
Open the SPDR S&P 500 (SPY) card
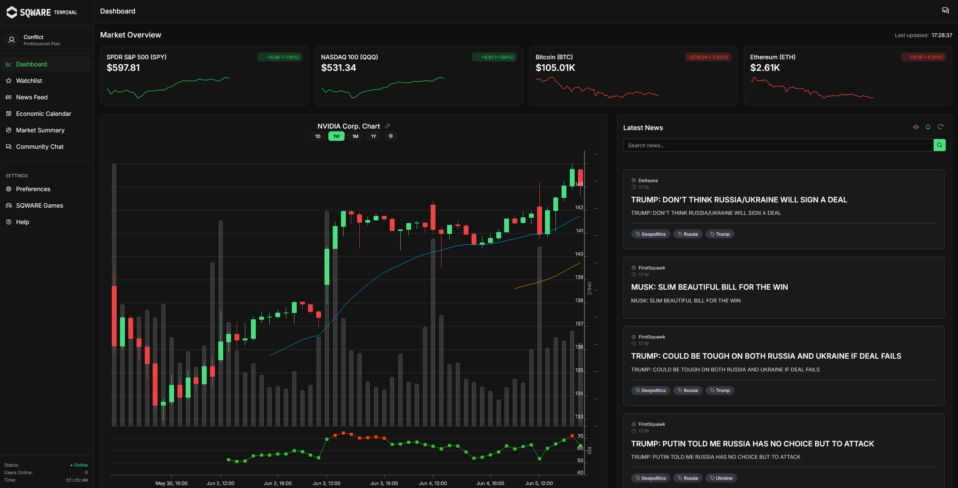[x=204, y=76]
